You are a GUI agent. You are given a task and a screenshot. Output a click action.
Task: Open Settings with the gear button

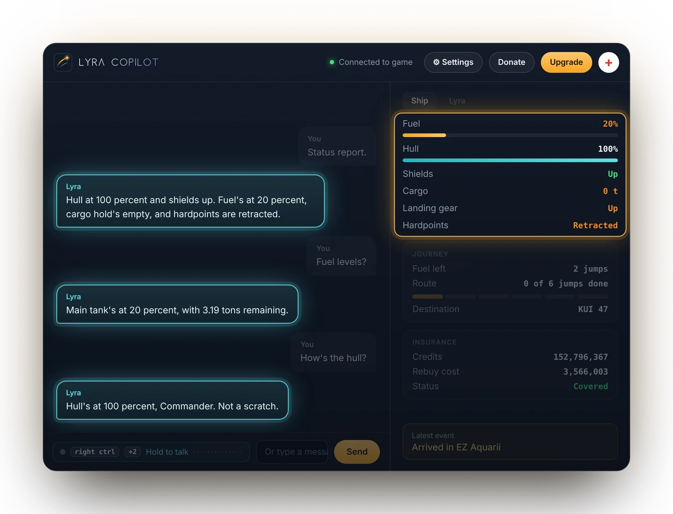tap(453, 62)
